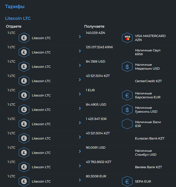Choose the Наличные Сеул KRW destination
Screen dimensions: 176x187
point(148,52)
